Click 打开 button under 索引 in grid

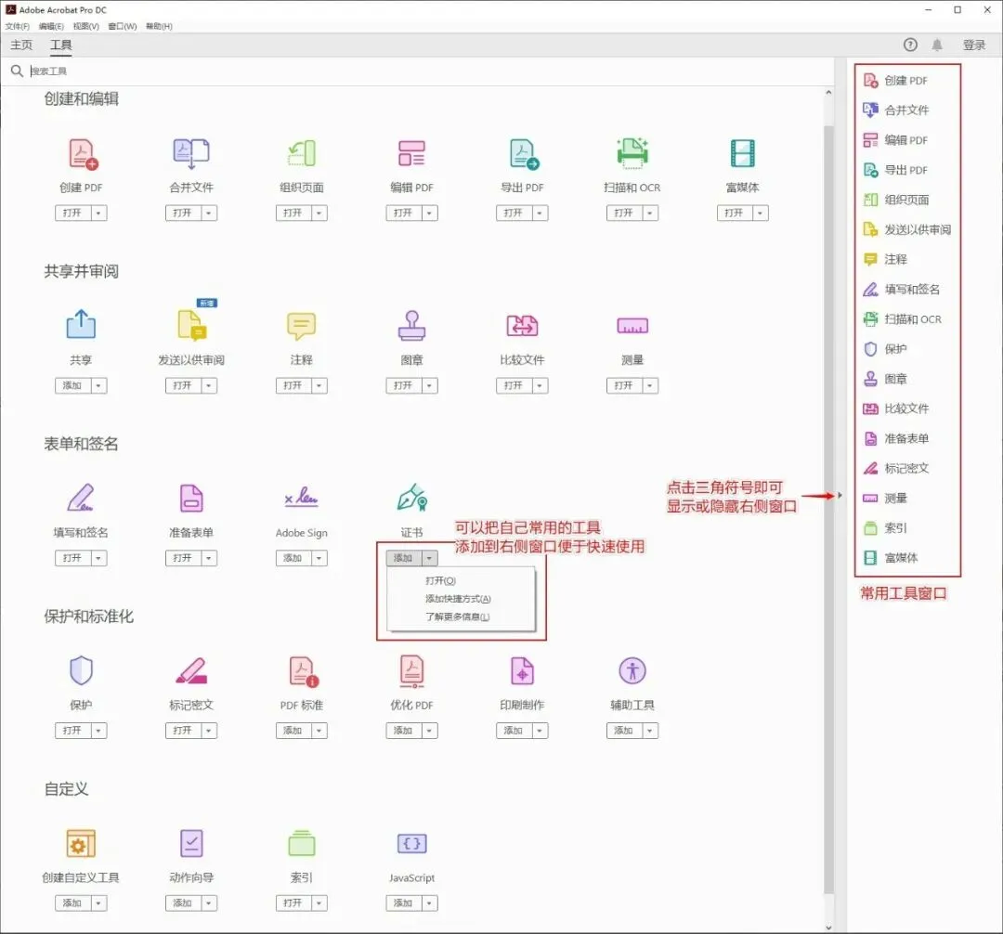point(293,903)
